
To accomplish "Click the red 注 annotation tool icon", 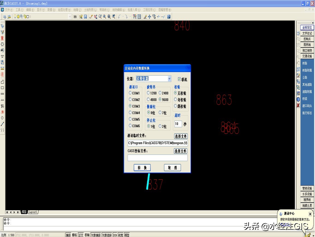I will (x=2, y=74).
